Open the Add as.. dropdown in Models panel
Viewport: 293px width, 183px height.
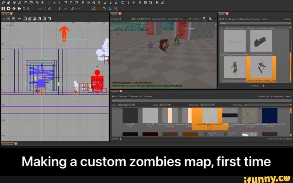tap(265, 19)
